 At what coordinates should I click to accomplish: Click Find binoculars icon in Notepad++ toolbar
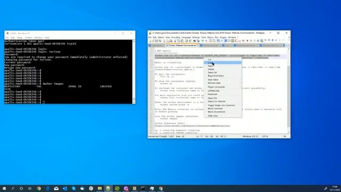coord(194,41)
